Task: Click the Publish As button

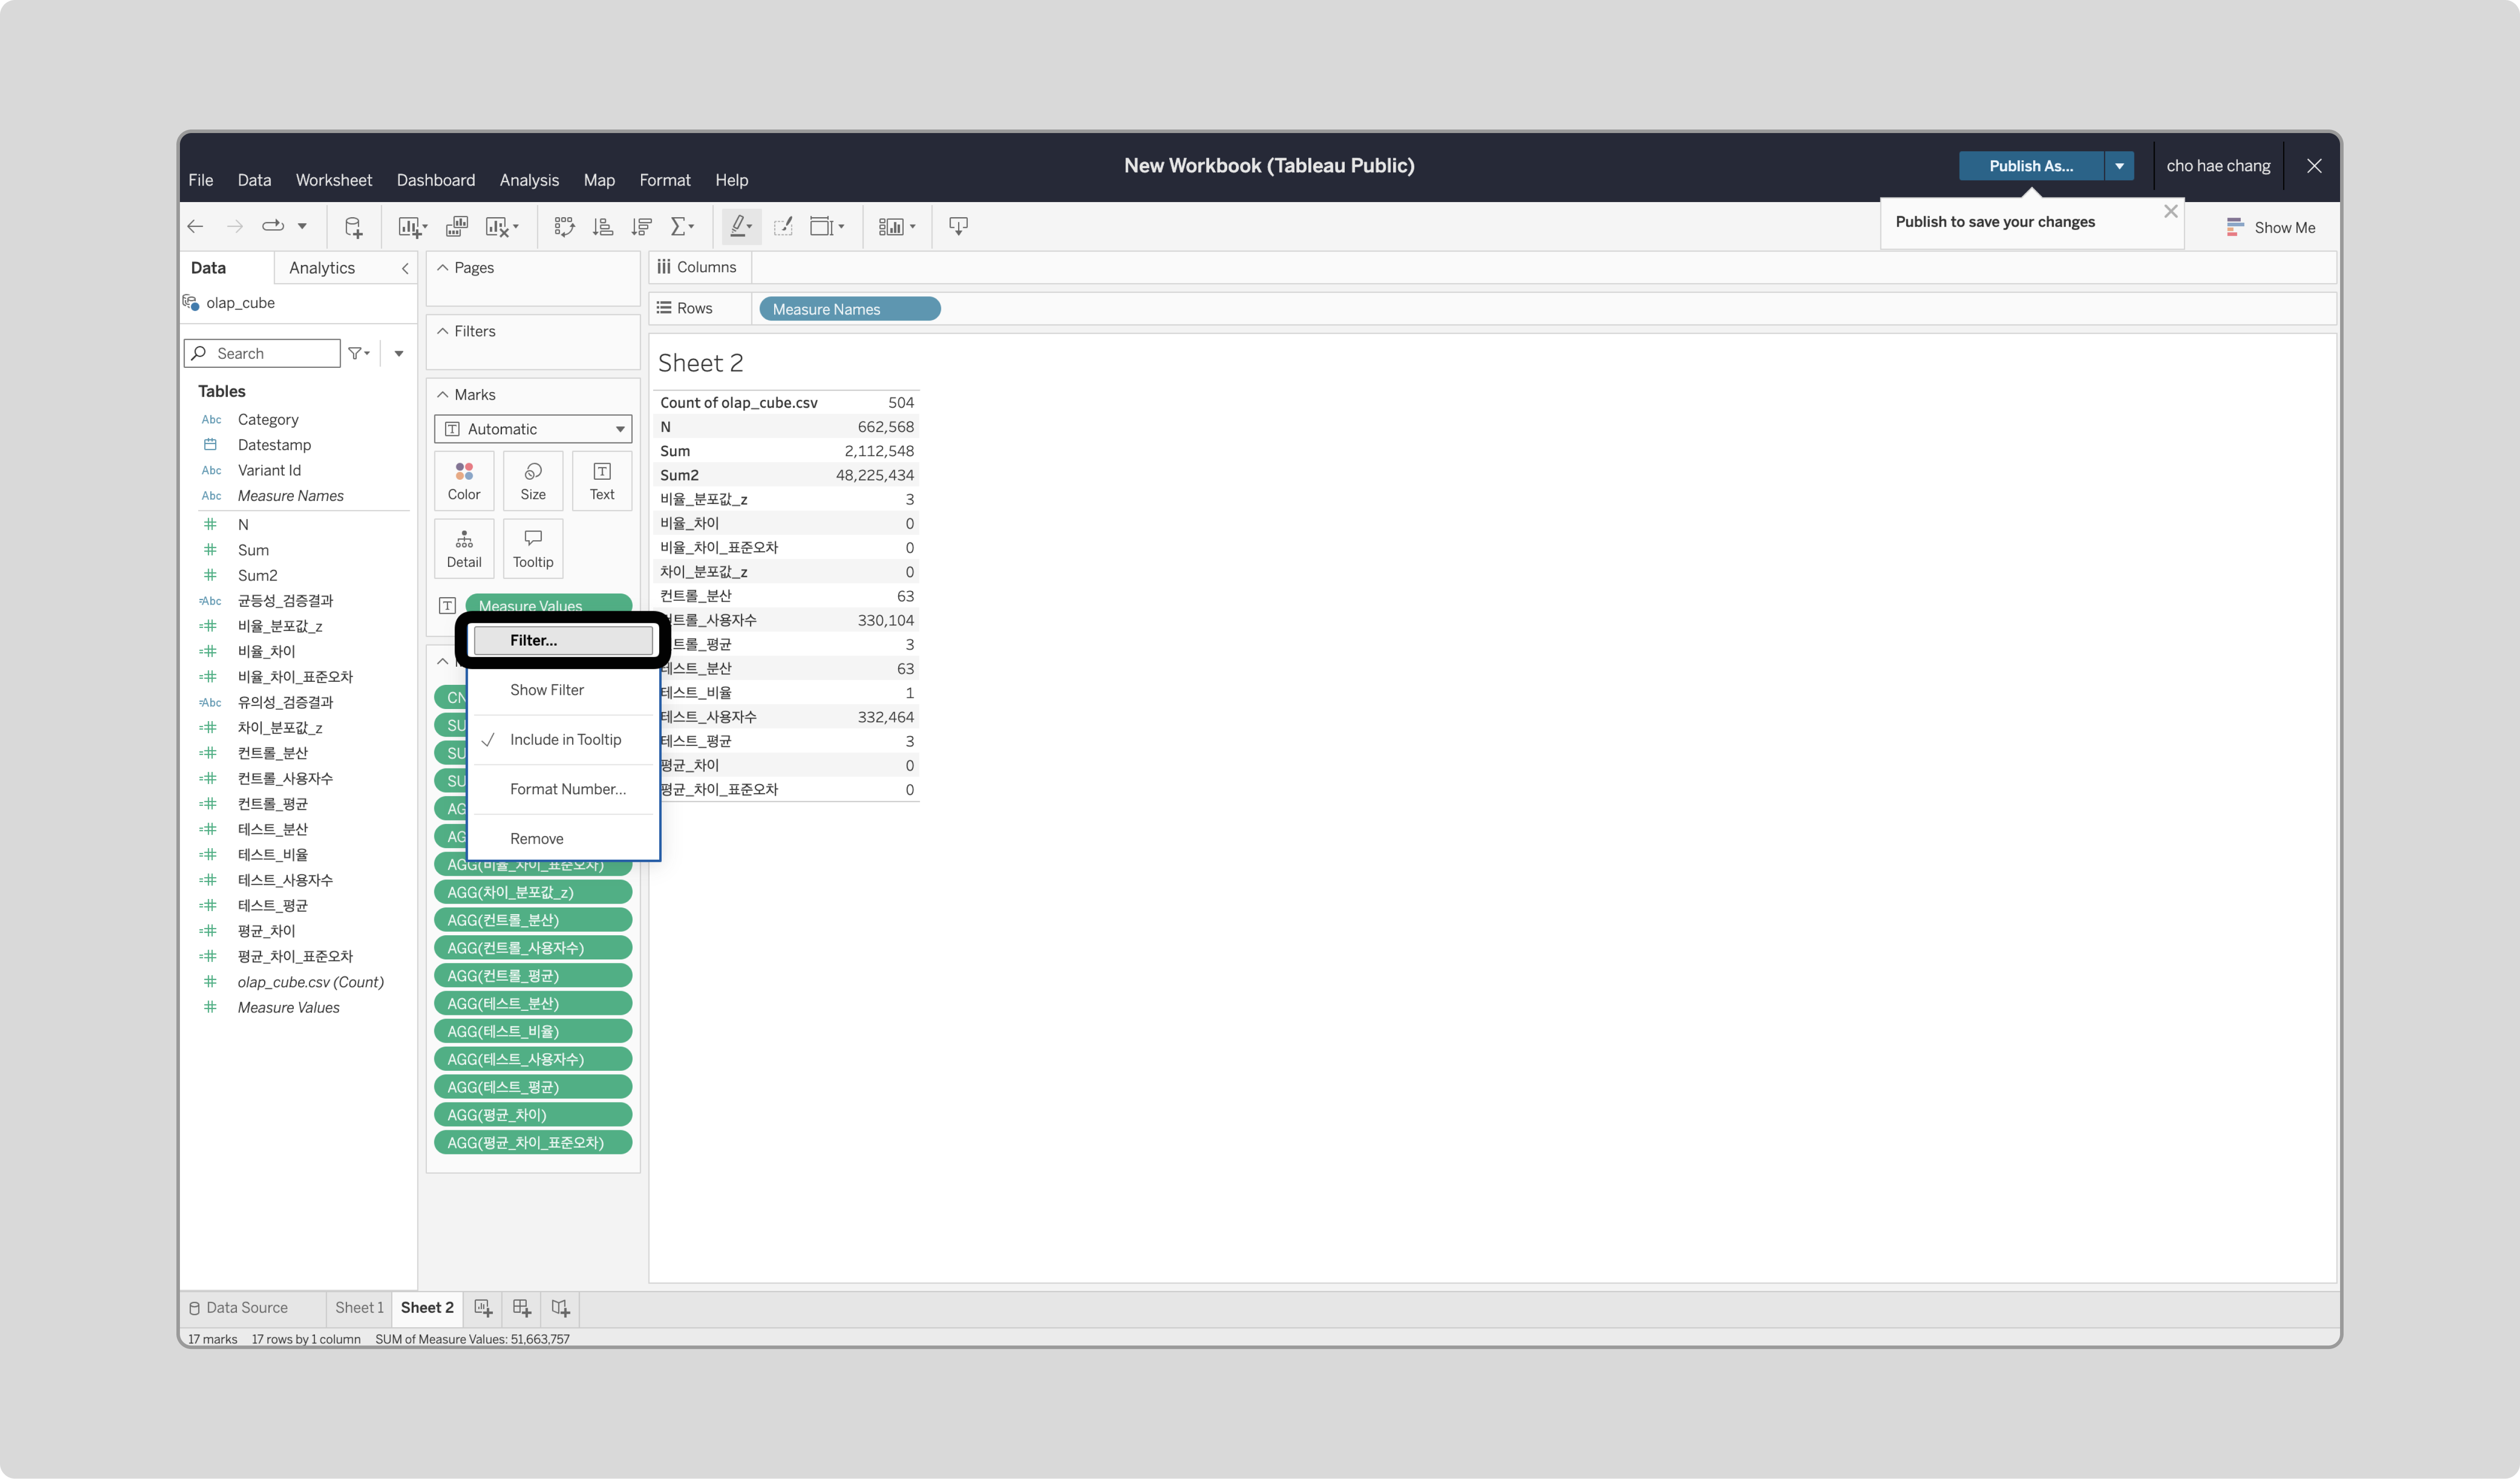Action: tap(2031, 166)
